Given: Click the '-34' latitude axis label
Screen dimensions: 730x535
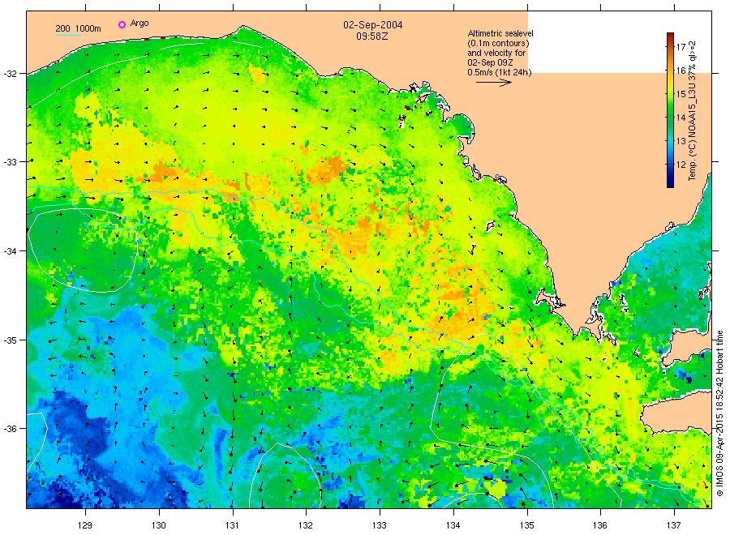Looking at the screenshot, I should [10, 251].
